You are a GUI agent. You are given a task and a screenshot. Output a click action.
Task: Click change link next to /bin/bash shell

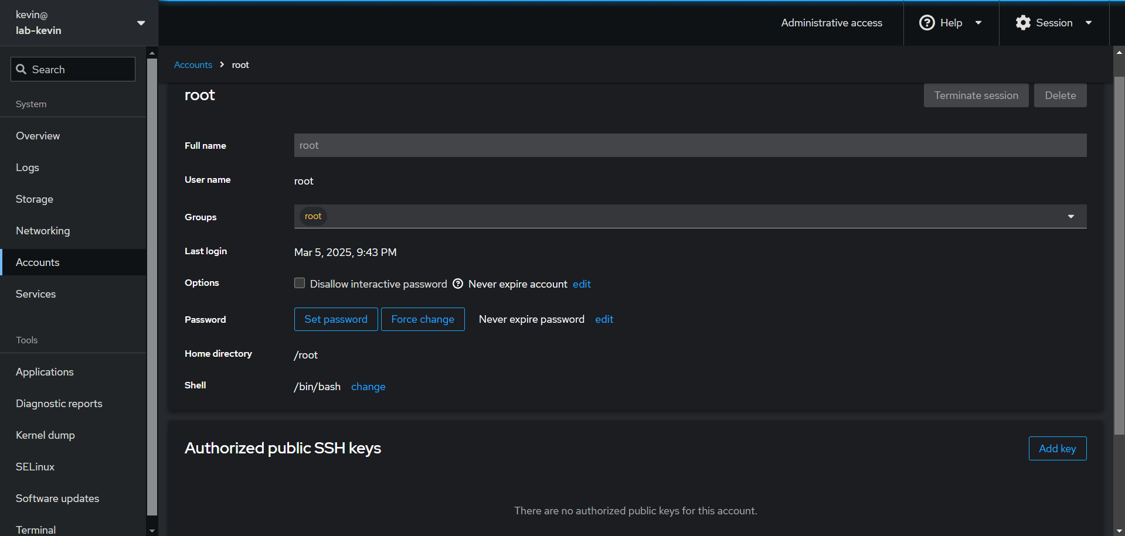tap(368, 387)
